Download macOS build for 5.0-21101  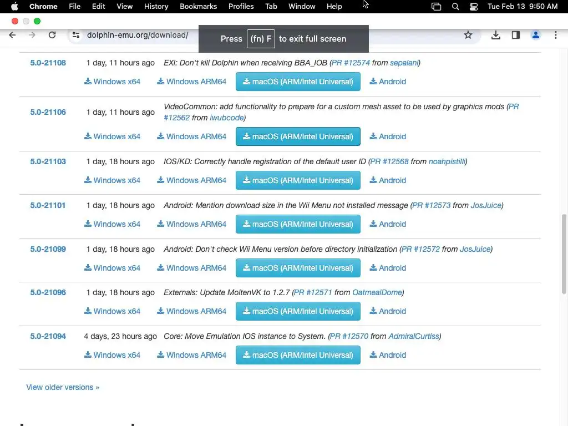coord(298,224)
